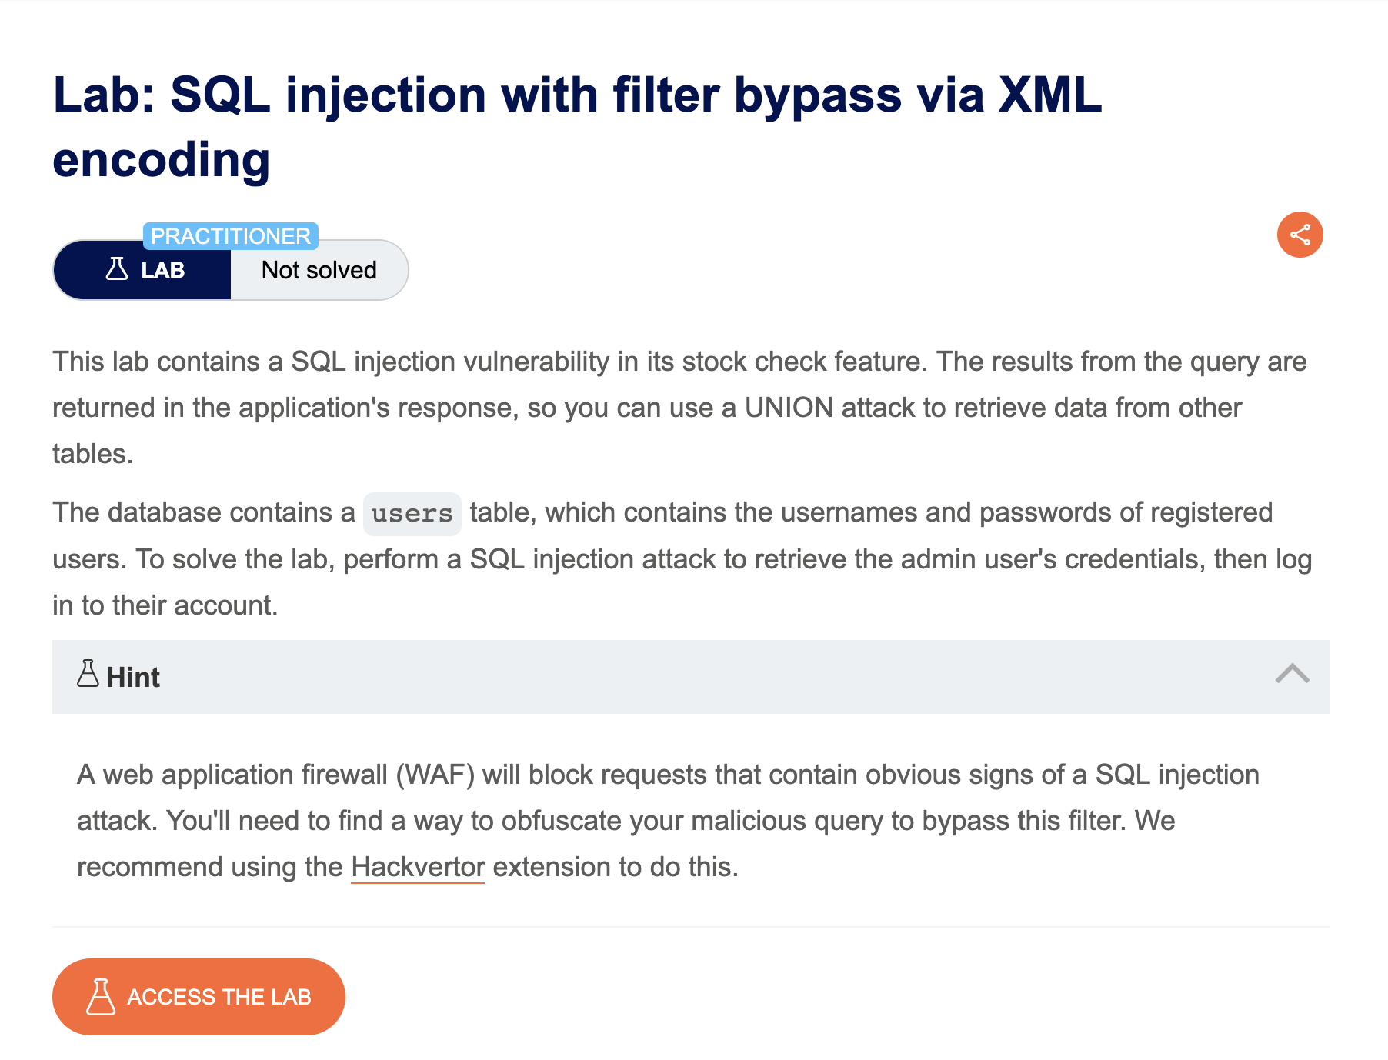1388x1060 pixels.
Task: Click the text "extension to do this."
Action: (616, 867)
